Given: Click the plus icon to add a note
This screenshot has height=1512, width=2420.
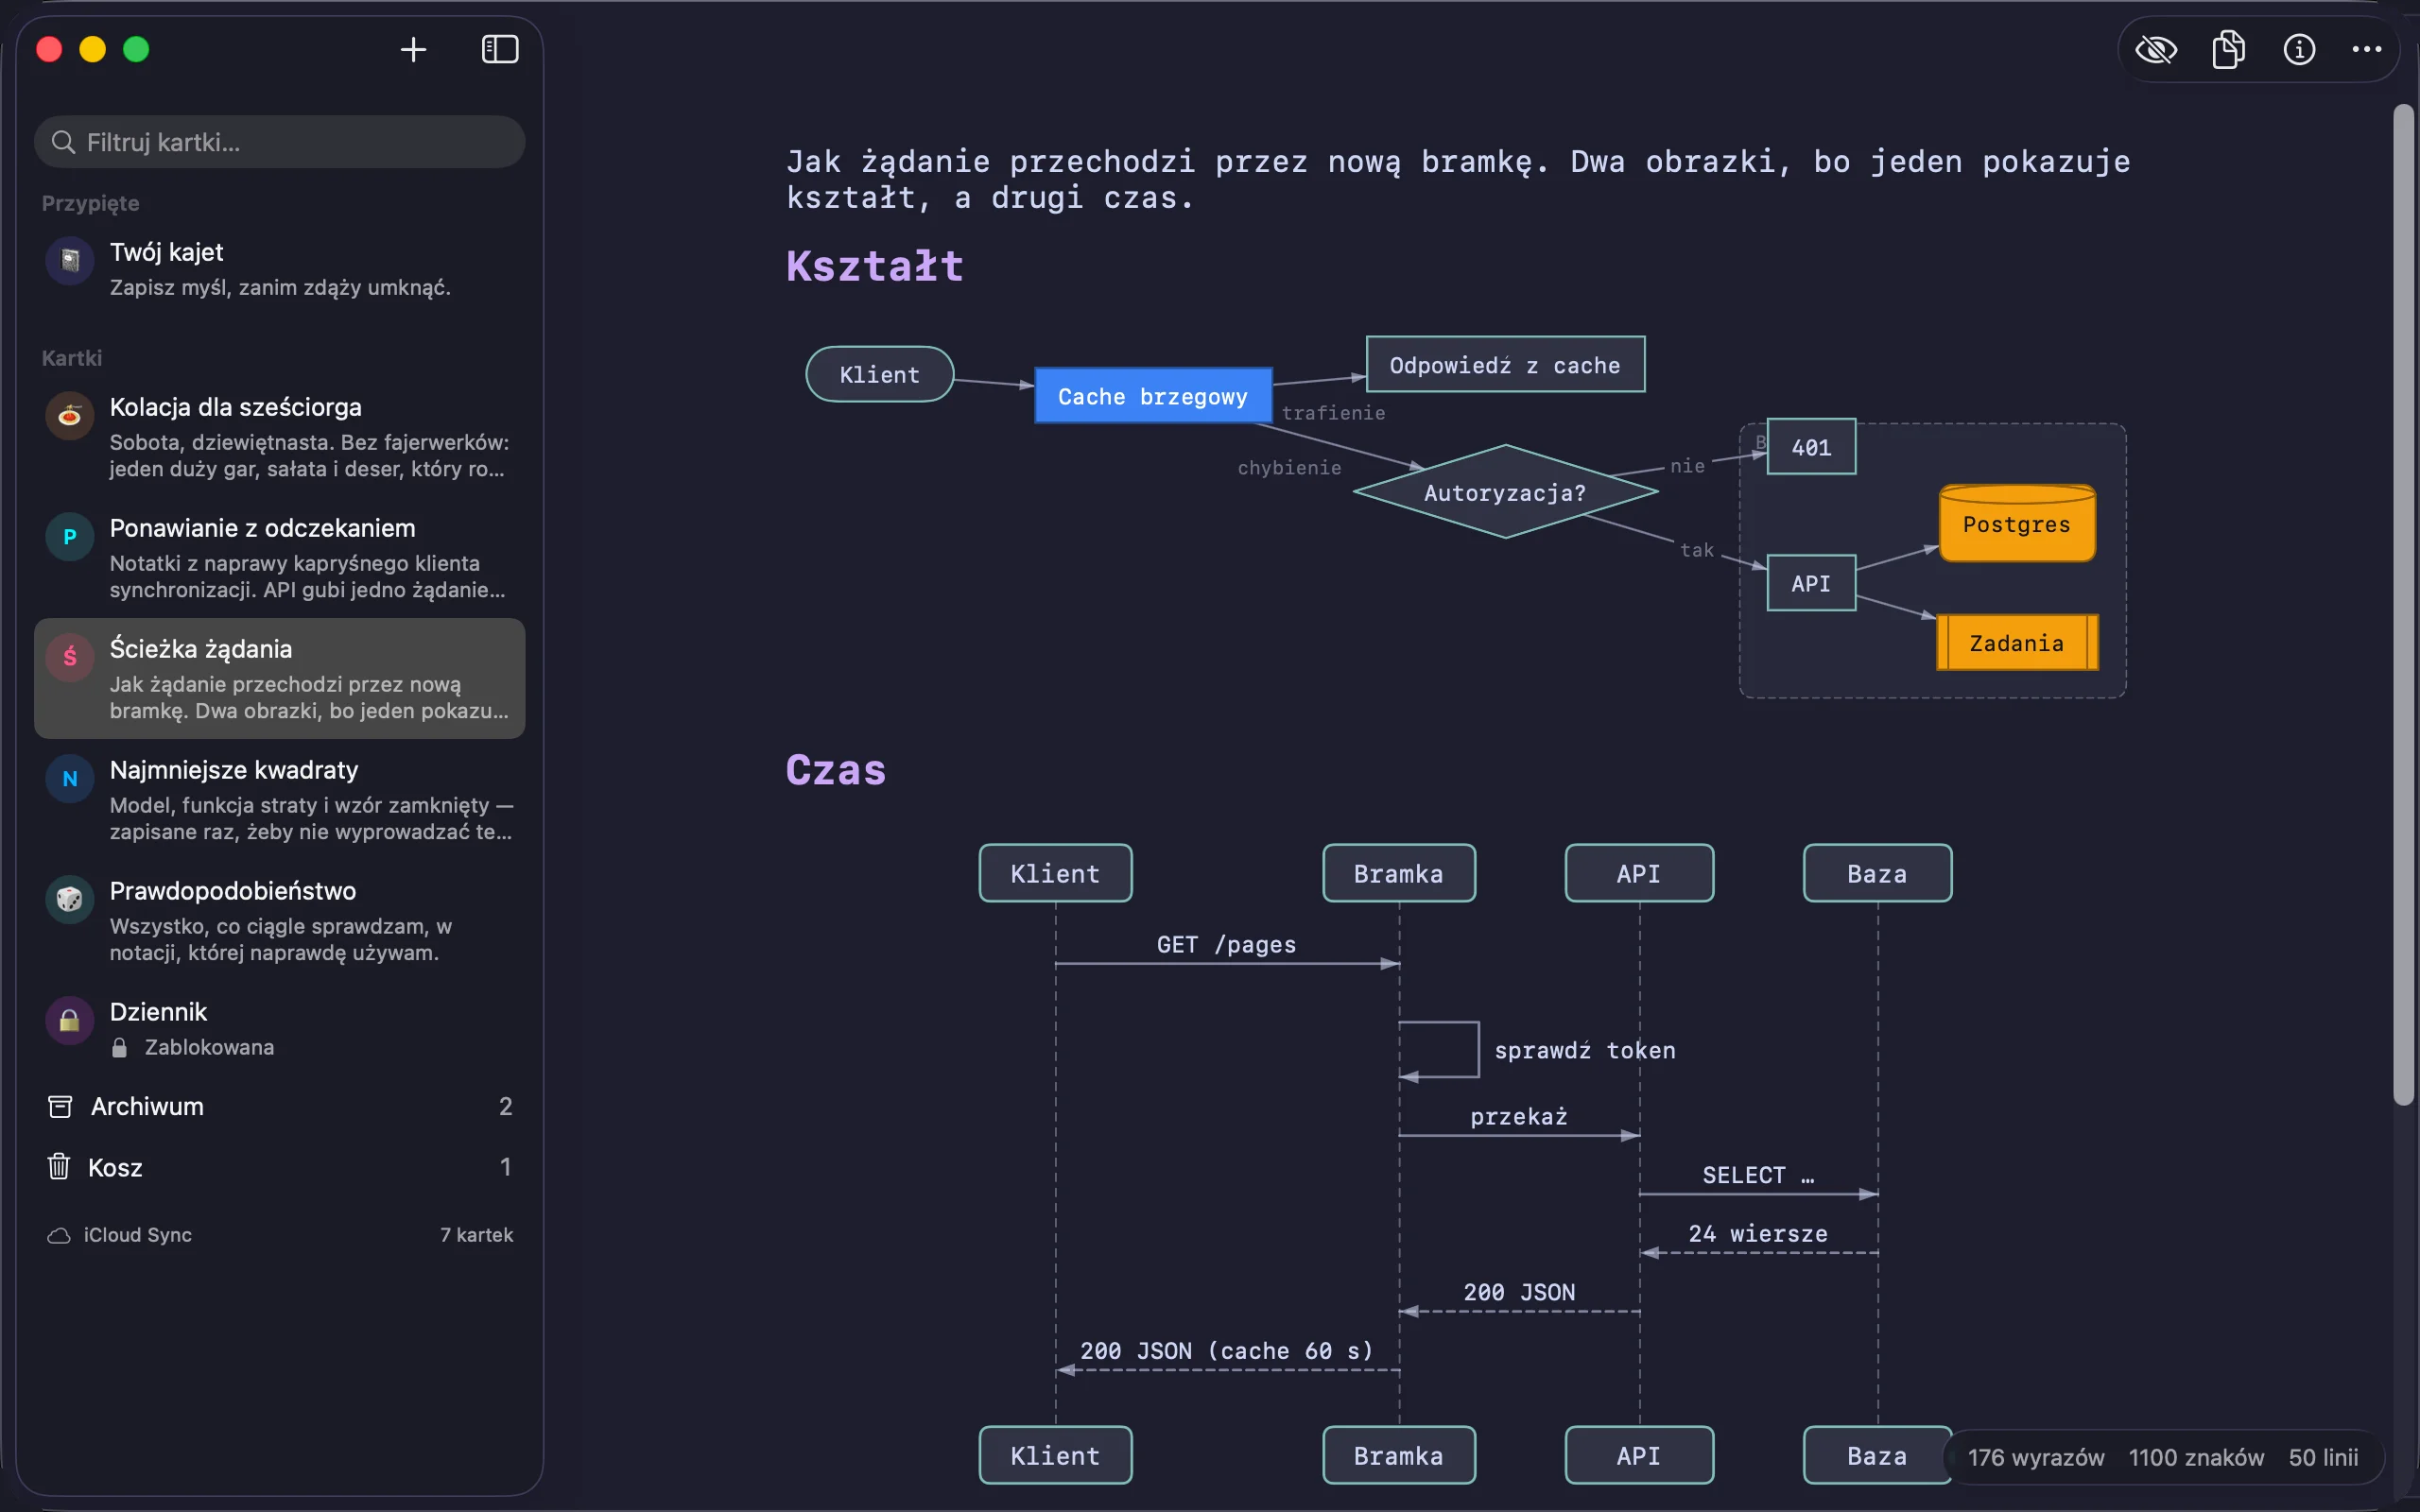Looking at the screenshot, I should (x=413, y=49).
